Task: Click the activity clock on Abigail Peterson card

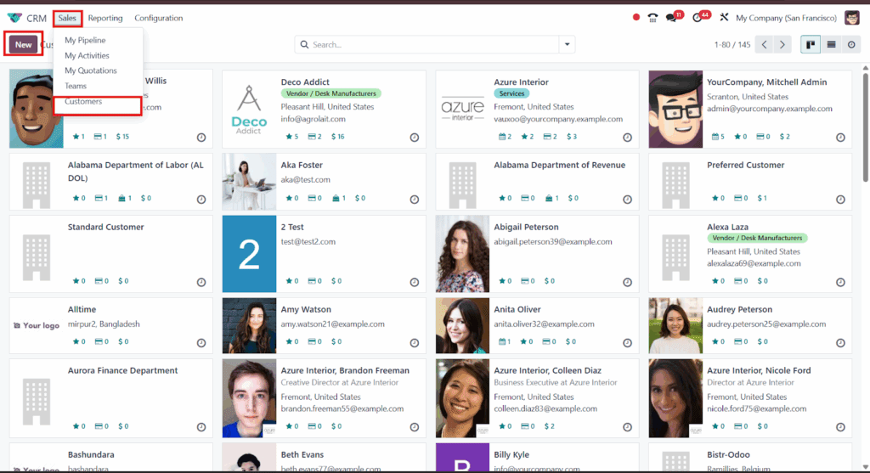Action: (627, 281)
